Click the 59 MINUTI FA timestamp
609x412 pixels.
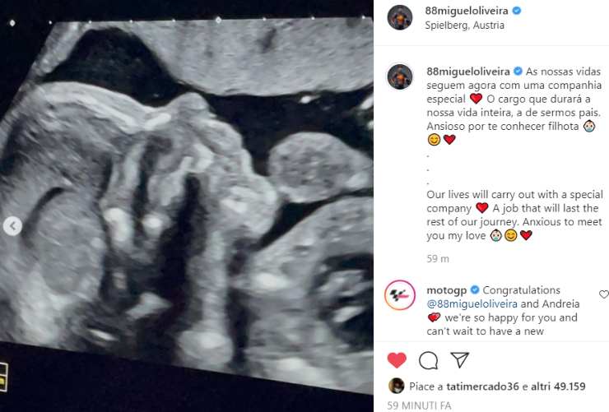(x=419, y=405)
